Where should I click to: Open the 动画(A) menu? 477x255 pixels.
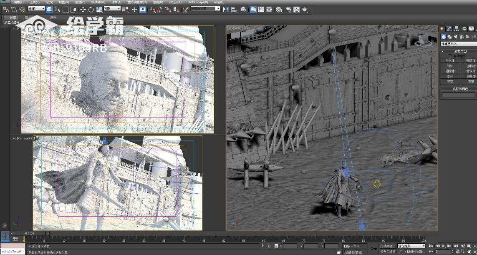pyautogui.click(x=116, y=2)
